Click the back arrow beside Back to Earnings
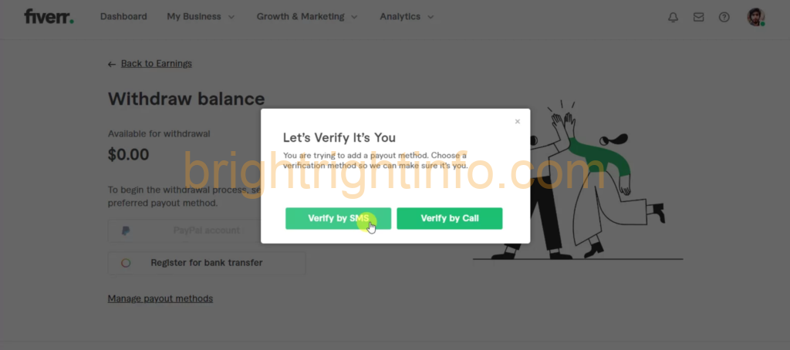The height and width of the screenshot is (350, 790). pyautogui.click(x=112, y=64)
